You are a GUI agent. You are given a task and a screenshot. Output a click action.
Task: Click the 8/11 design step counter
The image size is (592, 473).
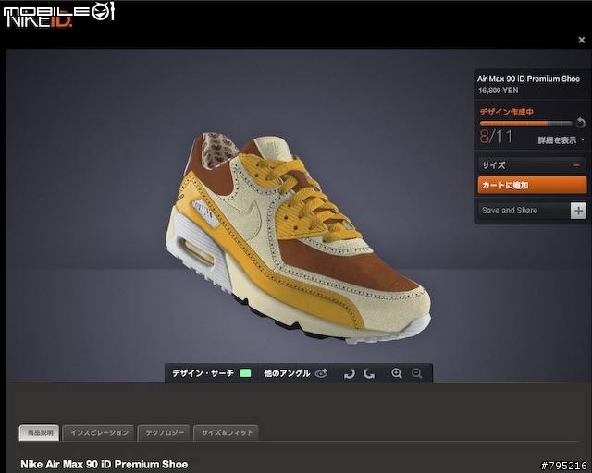(496, 137)
